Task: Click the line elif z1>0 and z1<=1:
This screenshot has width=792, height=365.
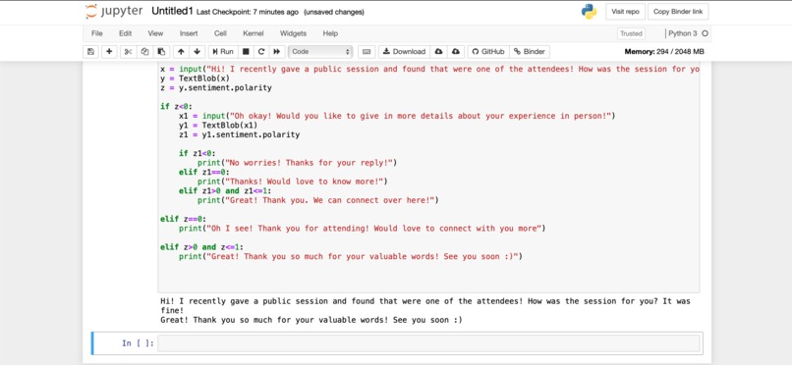Action: (x=225, y=191)
